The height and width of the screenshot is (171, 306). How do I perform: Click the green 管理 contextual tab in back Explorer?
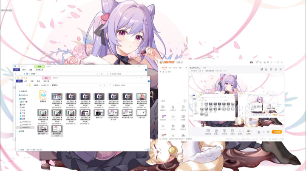pos(40,66)
